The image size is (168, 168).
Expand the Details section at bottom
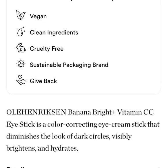pyautogui.click(x=84, y=167)
